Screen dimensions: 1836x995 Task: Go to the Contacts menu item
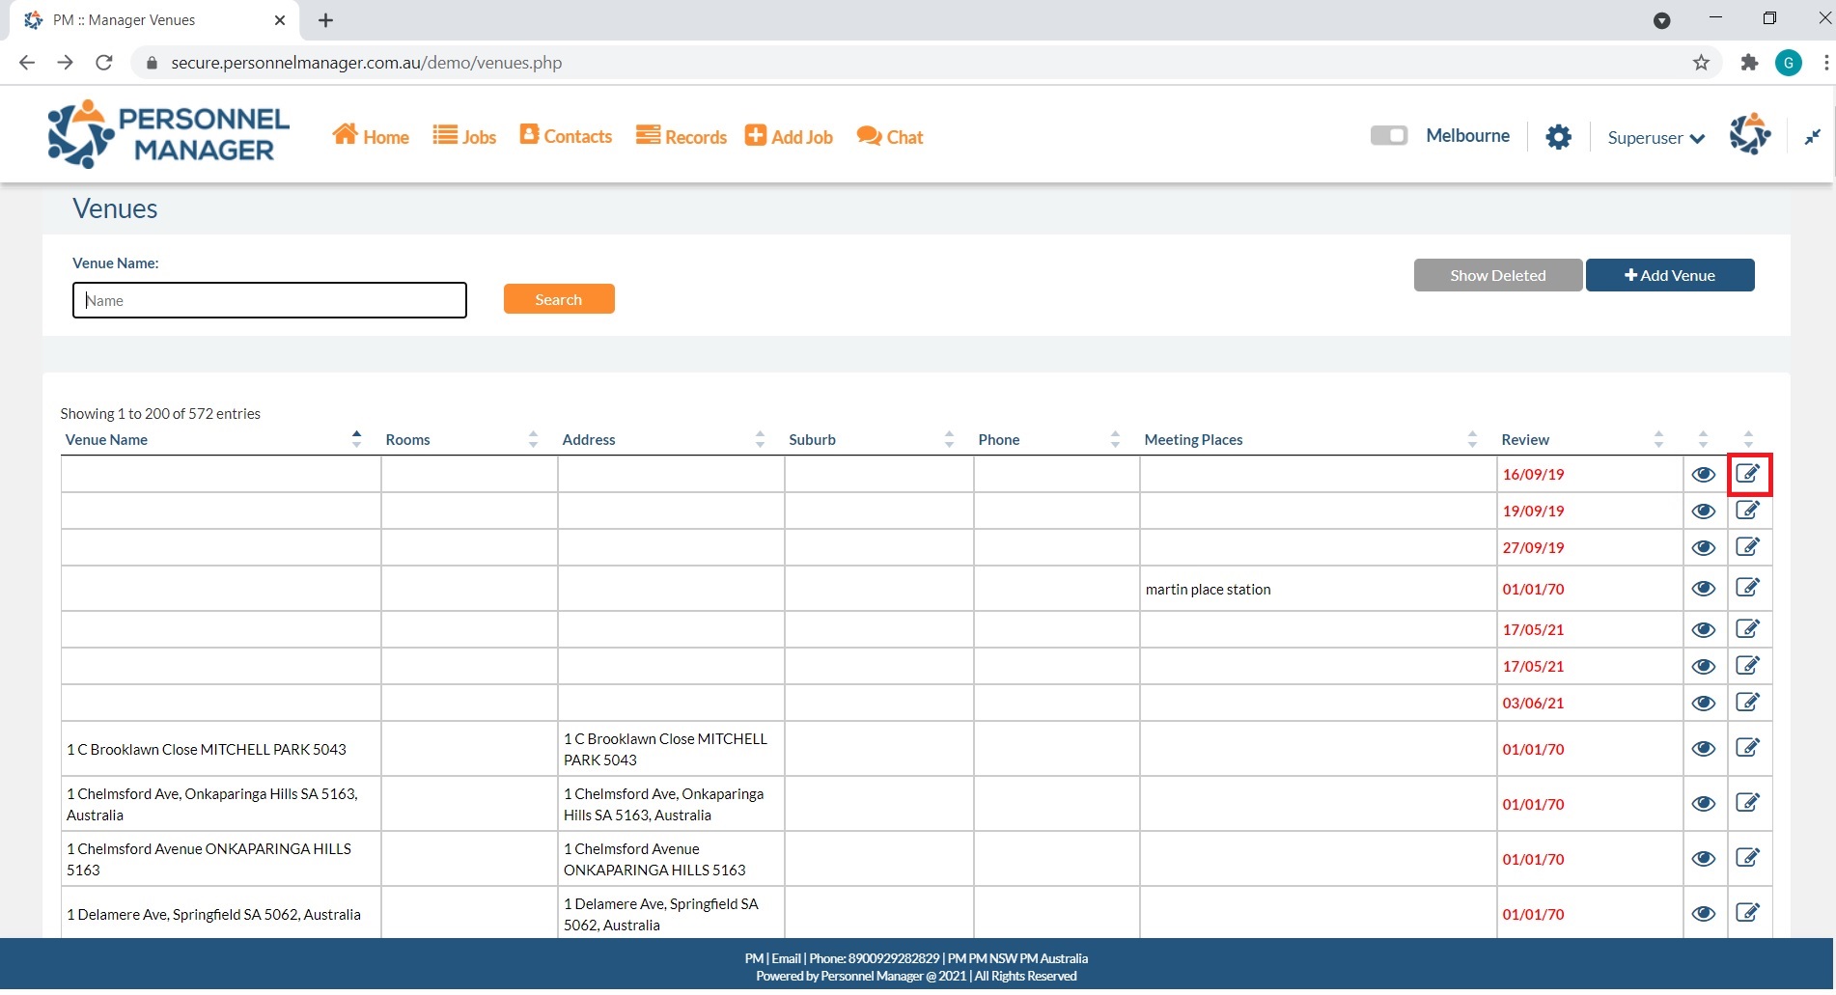click(566, 136)
